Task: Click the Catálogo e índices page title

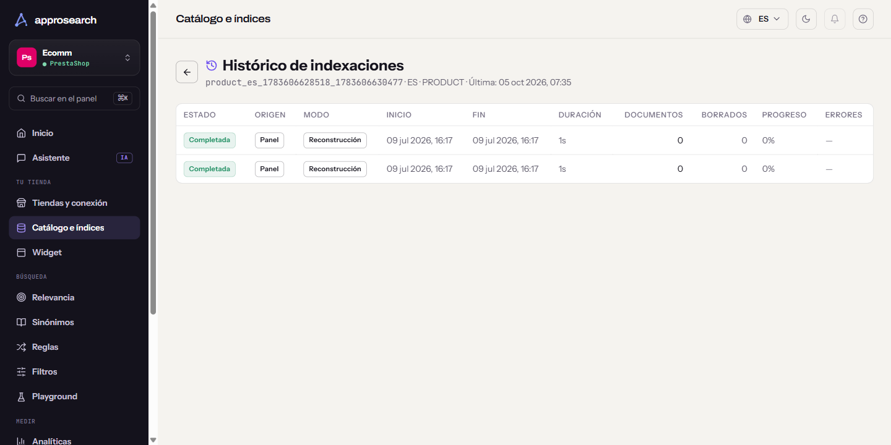Action: click(x=223, y=19)
